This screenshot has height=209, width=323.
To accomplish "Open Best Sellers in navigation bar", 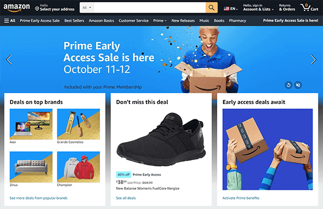I will tap(74, 21).
